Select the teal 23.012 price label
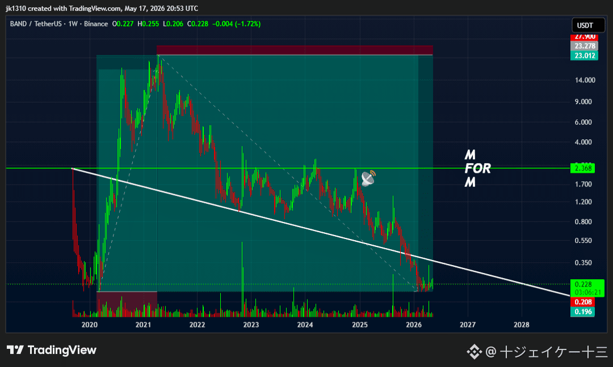This screenshot has width=613, height=367. [584, 56]
